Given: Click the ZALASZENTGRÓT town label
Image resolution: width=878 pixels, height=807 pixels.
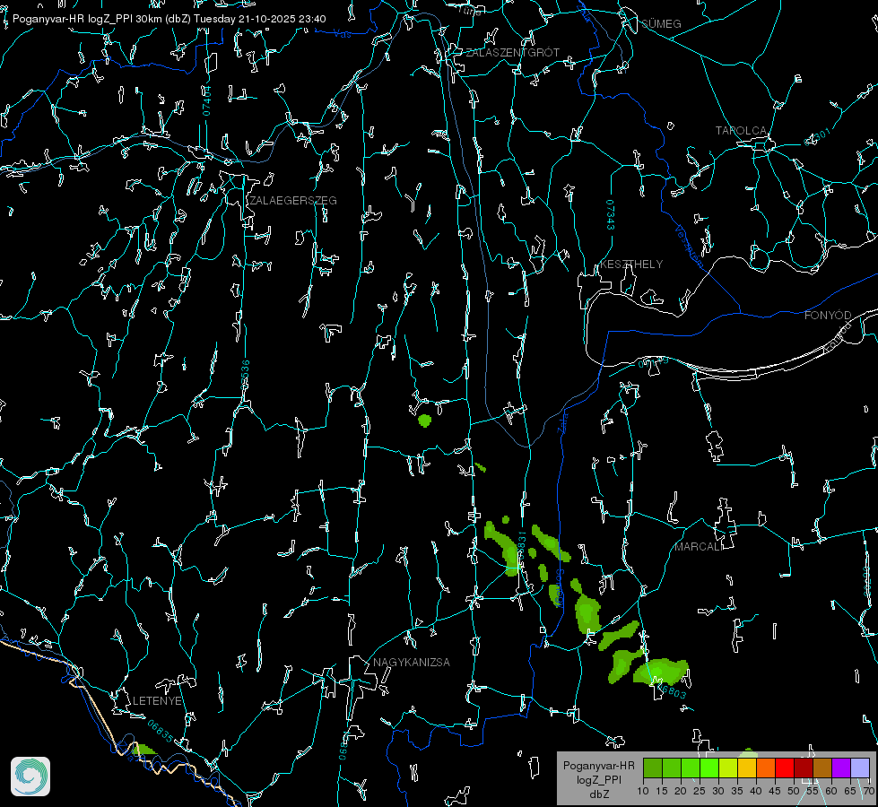Looking at the screenshot, I should (512, 53).
